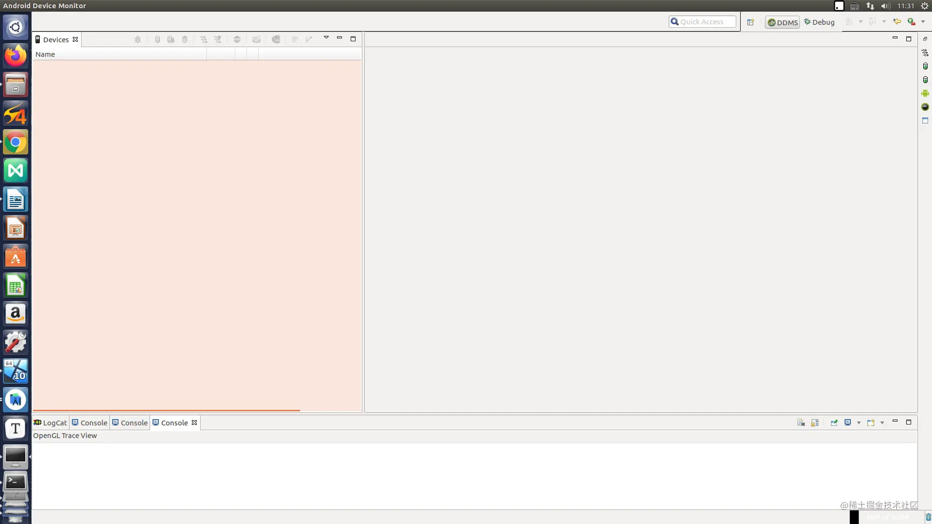This screenshot has height=524, width=932.
Task: Click the Run with toolbox toolbar icon
Action: (x=912, y=22)
